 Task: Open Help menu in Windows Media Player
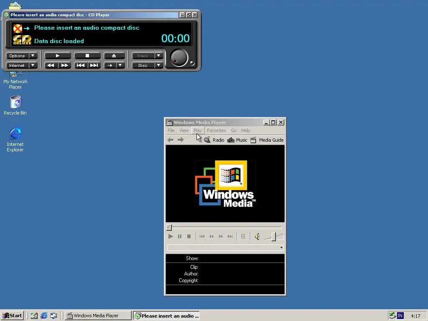[246, 130]
